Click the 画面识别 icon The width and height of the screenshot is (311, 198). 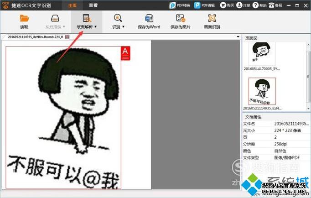click(x=212, y=18)
